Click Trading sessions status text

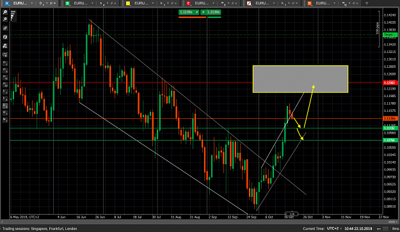[40, 228]
